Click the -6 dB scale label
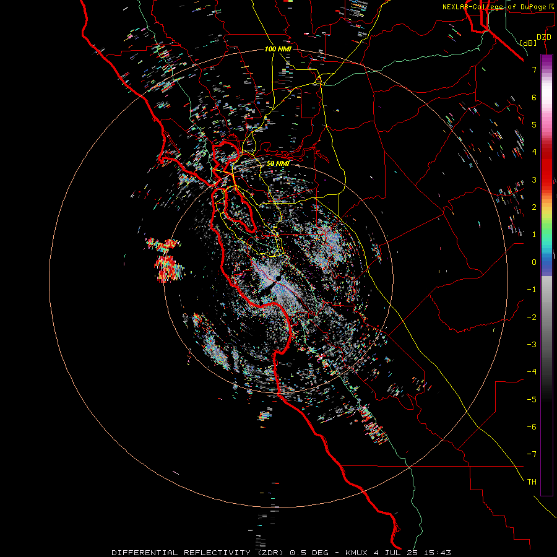The height and width of the screenshot is (557, 557). tap(532, 427)
